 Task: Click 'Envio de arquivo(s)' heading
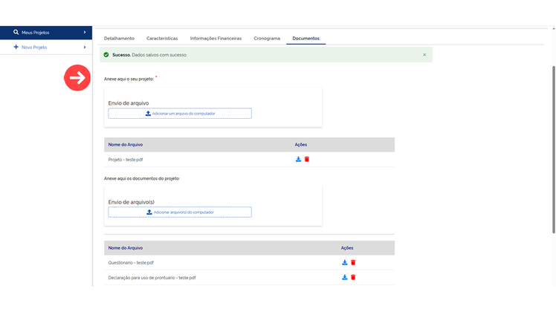(x=132, y=202)
